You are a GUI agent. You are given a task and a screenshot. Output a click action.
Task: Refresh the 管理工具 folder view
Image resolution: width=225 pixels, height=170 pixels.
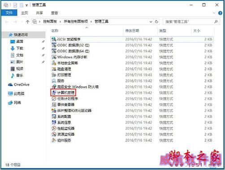156,22
